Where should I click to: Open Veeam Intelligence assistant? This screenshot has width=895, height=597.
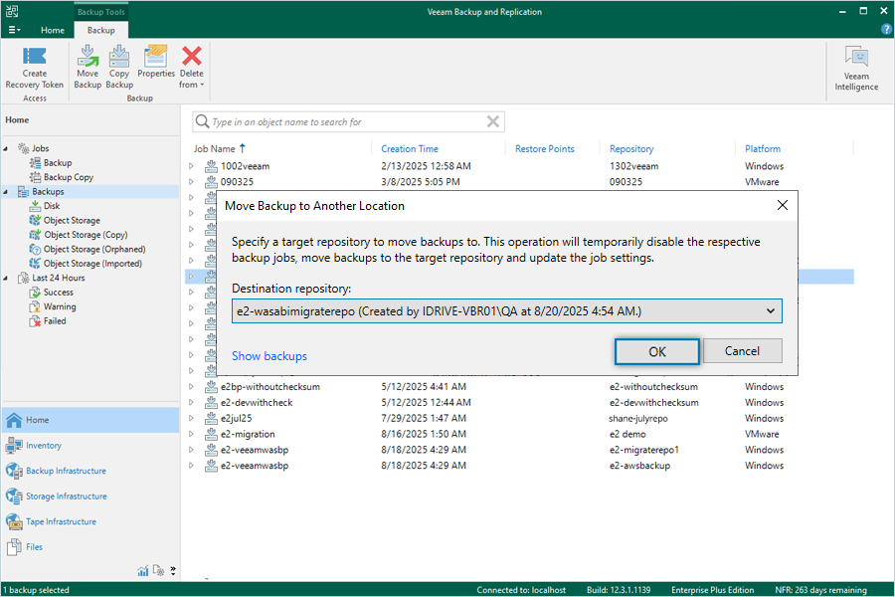pos(856,68)
